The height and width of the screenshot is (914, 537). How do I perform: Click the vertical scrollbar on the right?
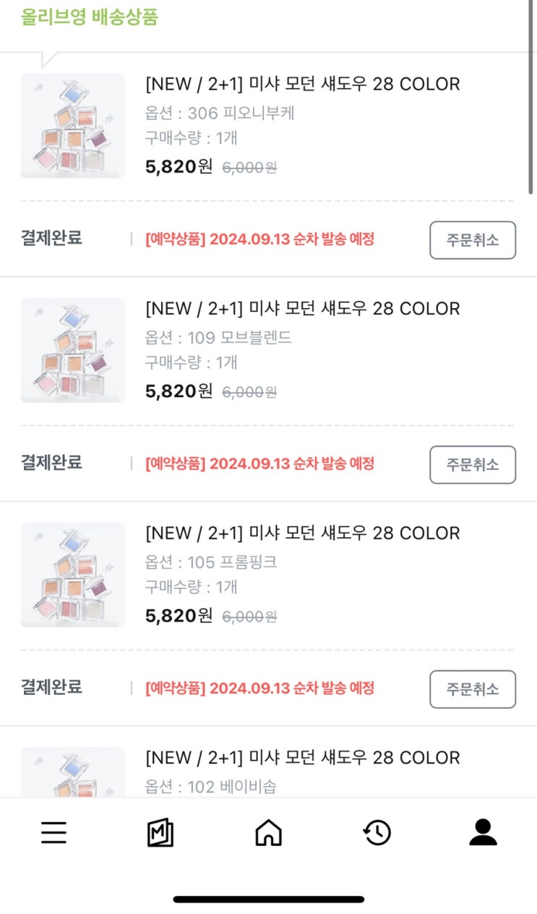[x=531, y=94]
